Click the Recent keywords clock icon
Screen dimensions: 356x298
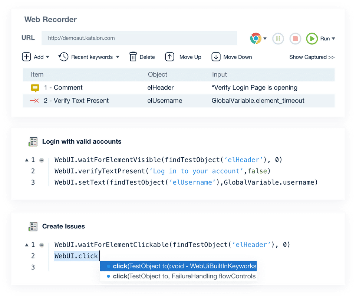pyautogui.click(x=63, y=57)
